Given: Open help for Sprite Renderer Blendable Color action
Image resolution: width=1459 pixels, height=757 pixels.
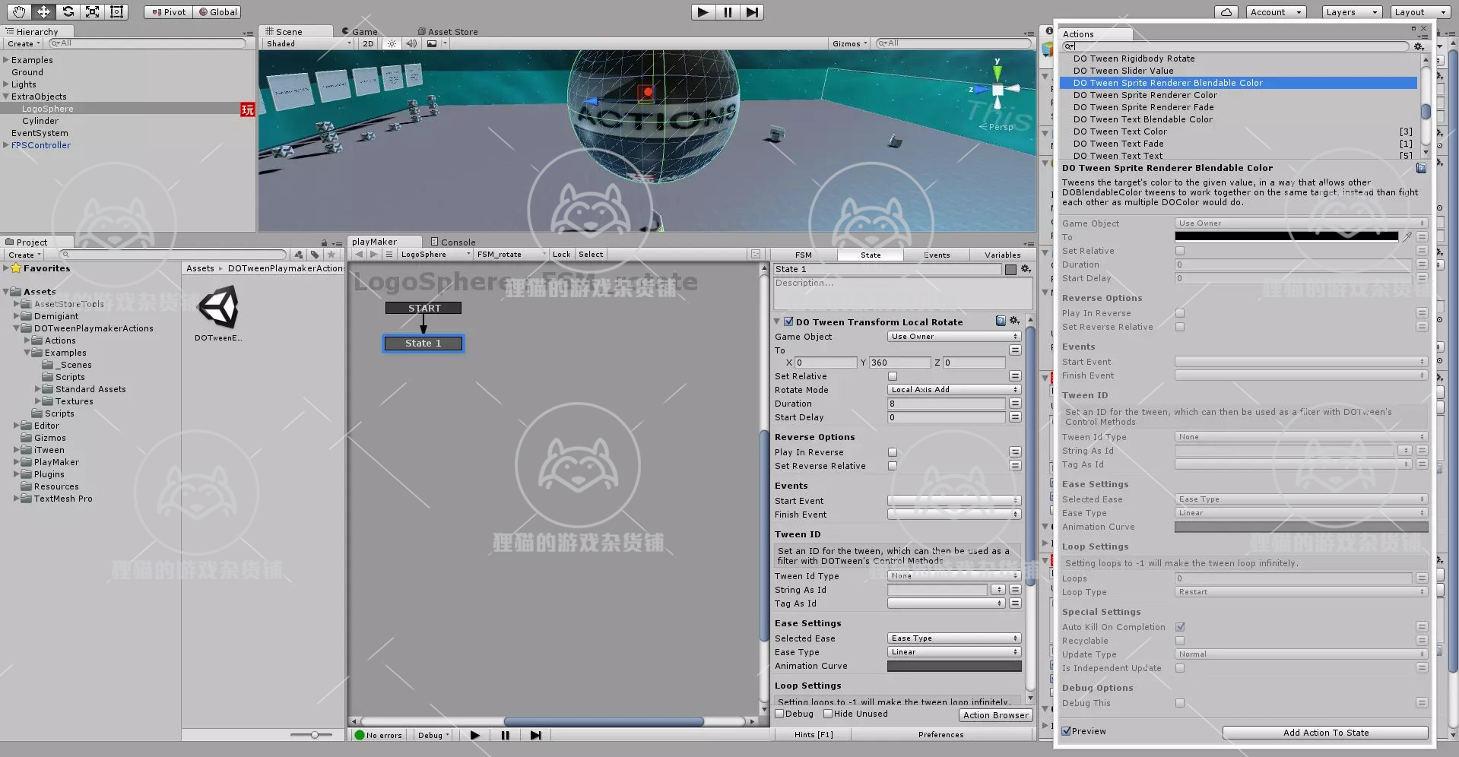Looking at the screenshot, I should [1421, 168].
